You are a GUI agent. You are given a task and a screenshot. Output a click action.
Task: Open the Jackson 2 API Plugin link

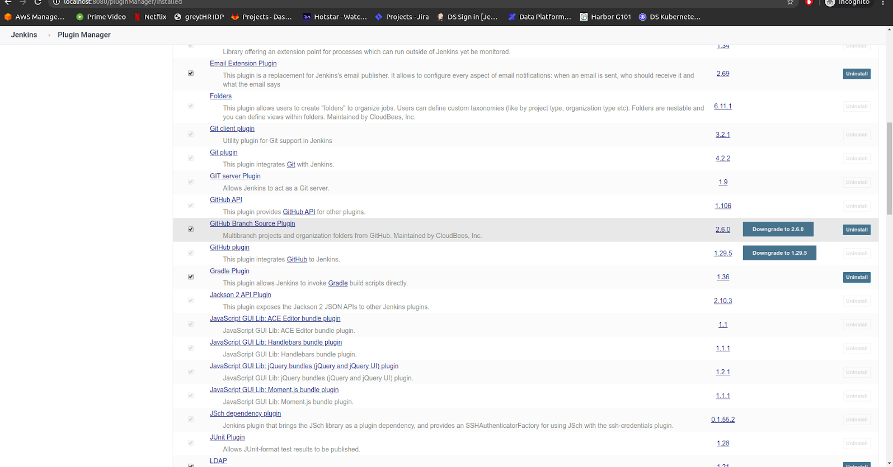[x=240, y=294]
